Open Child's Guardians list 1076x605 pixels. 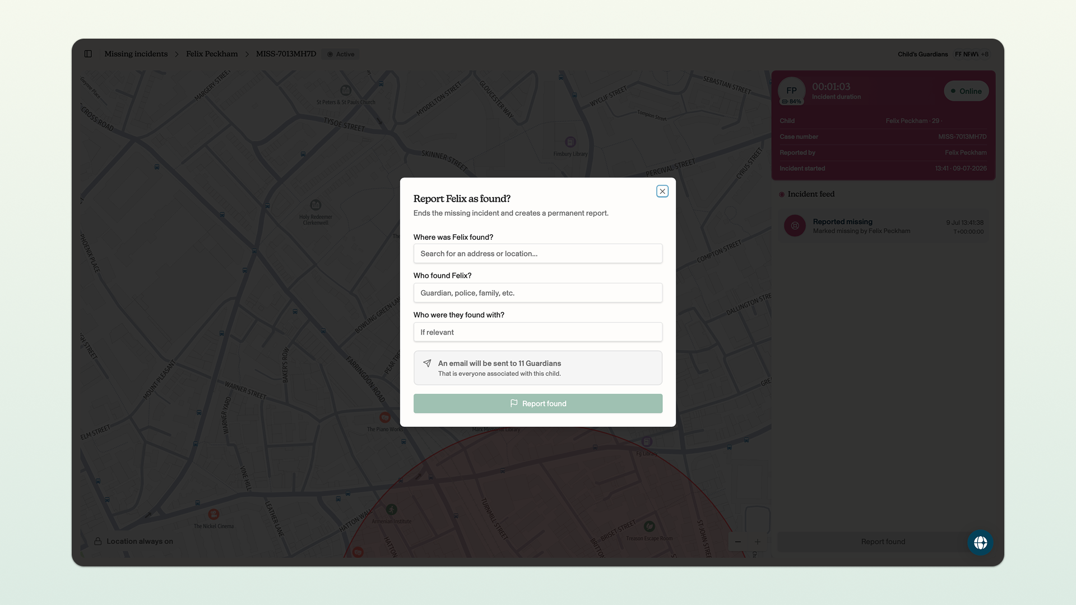[x=922, y=54]
